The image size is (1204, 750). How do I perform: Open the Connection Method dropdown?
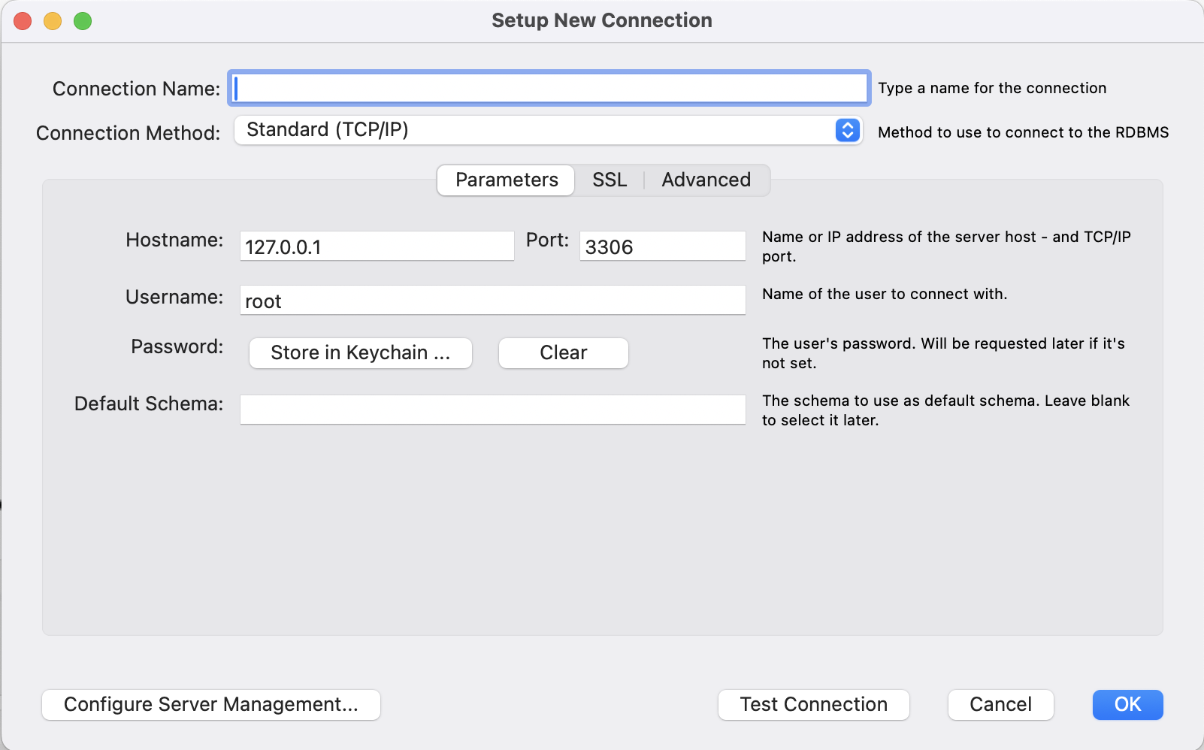(x=537, y=130)
